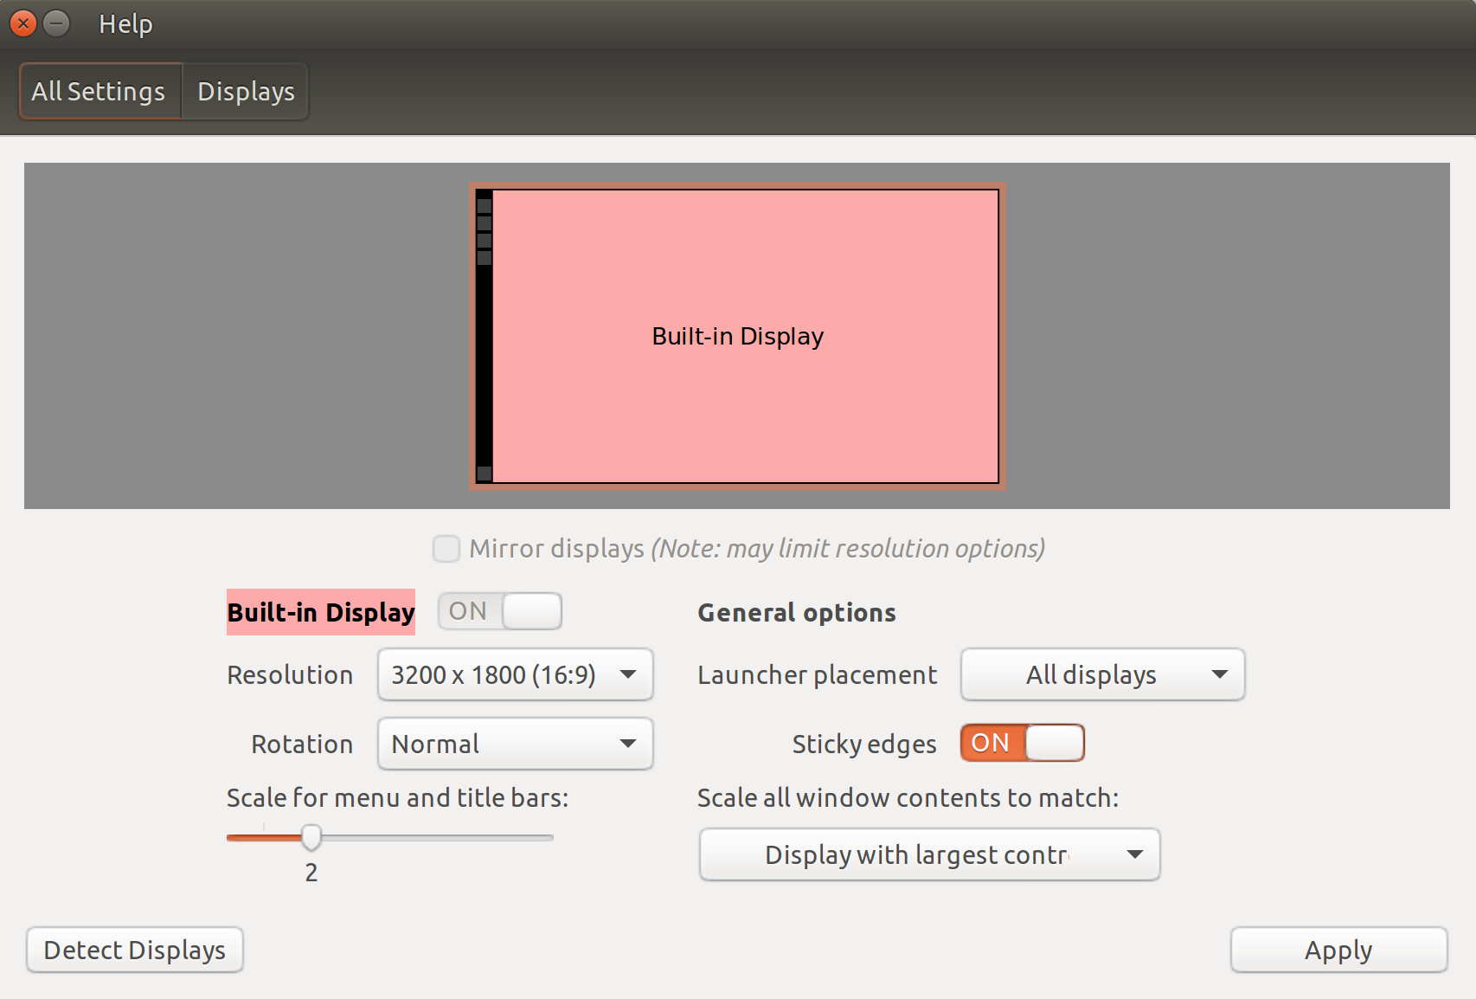The image size is (1476, 999).
Task: Turn off the Built-in Display toggle
Action: pyautogui.click(x=499, y=610)
